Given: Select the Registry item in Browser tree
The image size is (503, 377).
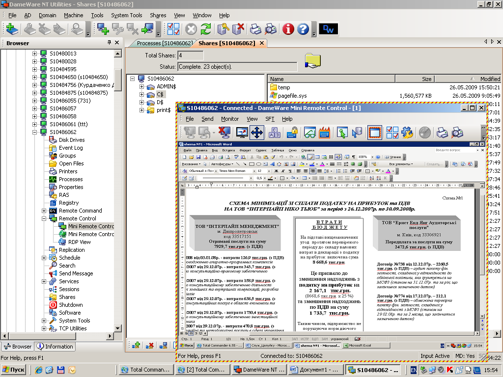Looking at the screenshot, I should pyautogui.click(x=69, y=203).
